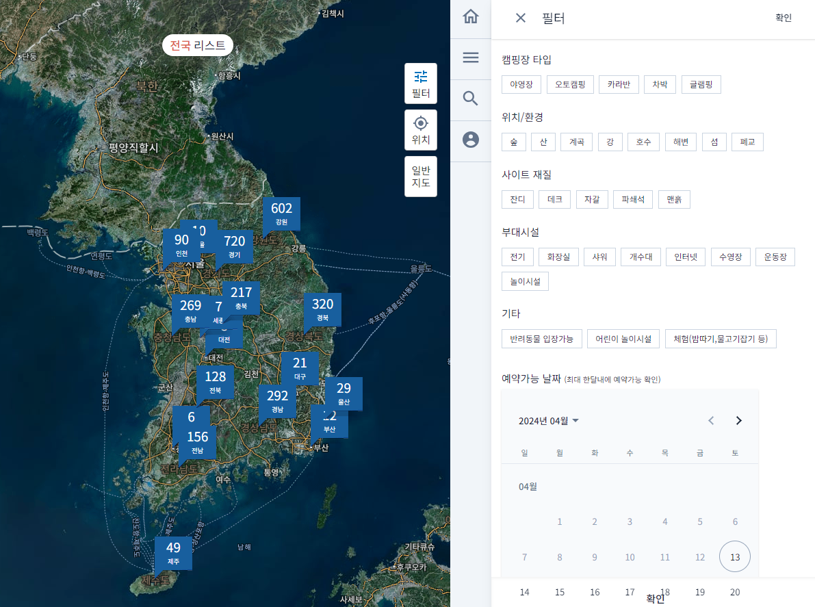Toggle the 해변 location filter

pos(681,142)
